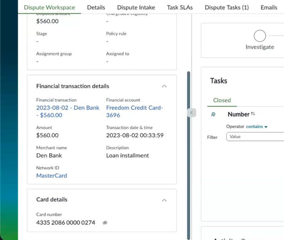Select the Closed tasks tab
This screenshot has width=284, height=240.
coord(222,100)
